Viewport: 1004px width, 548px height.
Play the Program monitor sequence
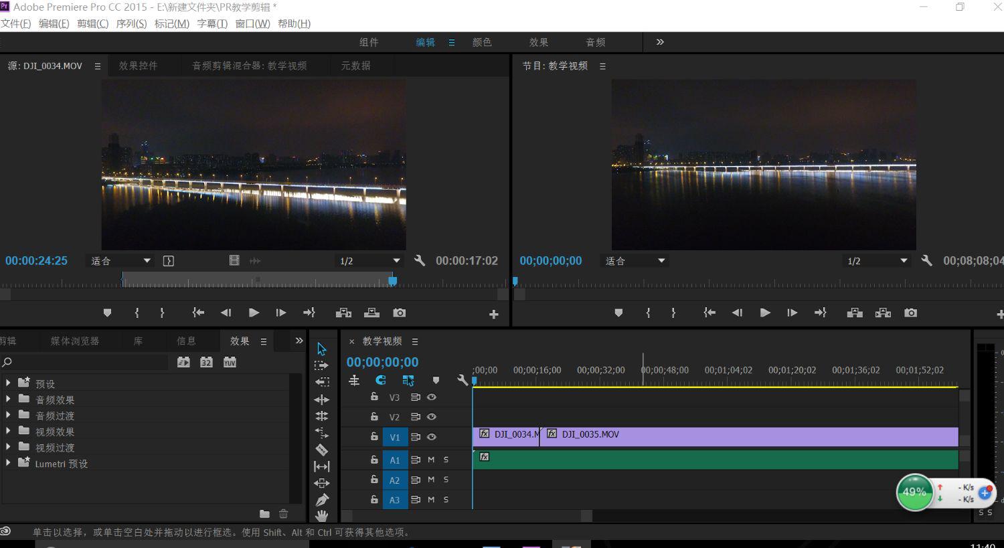point(764,312)
